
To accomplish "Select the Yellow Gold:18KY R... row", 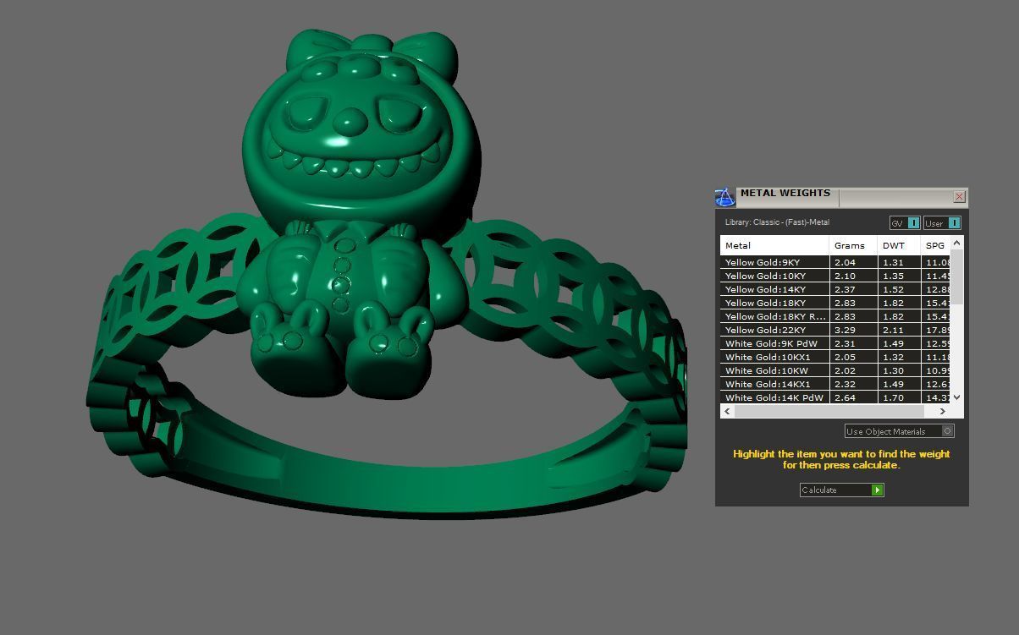I will pyautogui.click(x=835, y=316).
